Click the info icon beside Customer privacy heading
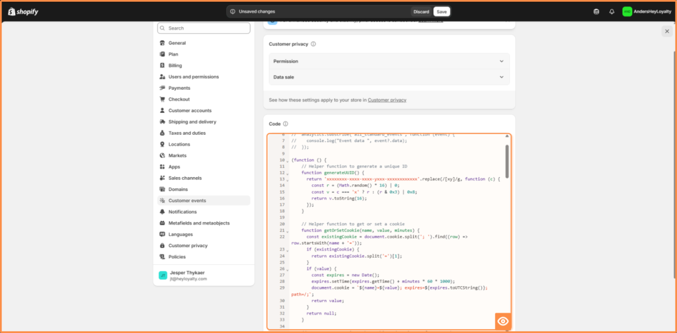This screenshot has height=333, width=677. tap(313, 44)
